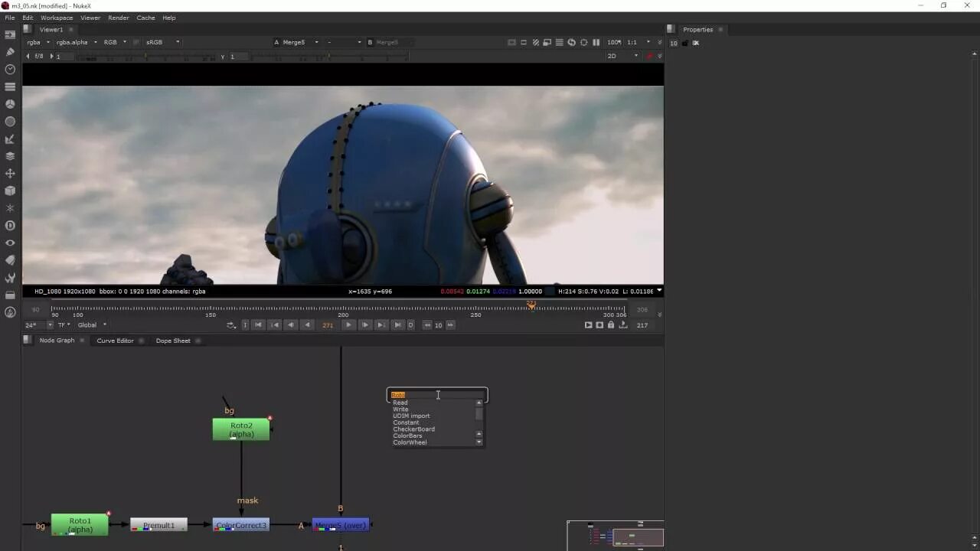Click the lock properties panel icon
The width and height of the screenshot is (980, 551).
click(x=684, y=43)
